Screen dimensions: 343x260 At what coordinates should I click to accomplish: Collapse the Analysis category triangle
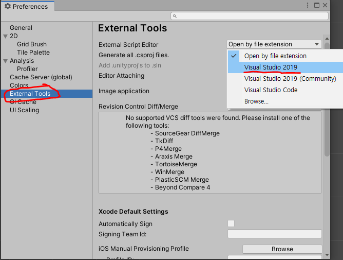(6, 61)
